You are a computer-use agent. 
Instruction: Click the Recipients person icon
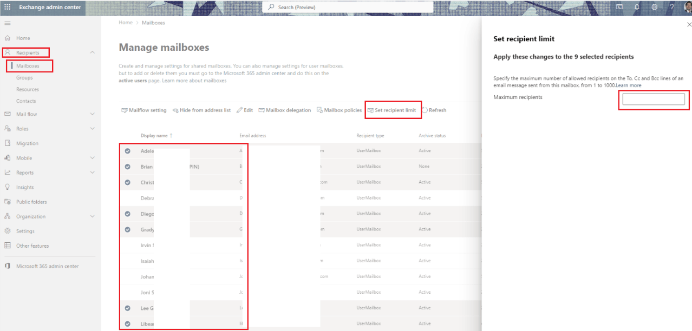(8, 53)
